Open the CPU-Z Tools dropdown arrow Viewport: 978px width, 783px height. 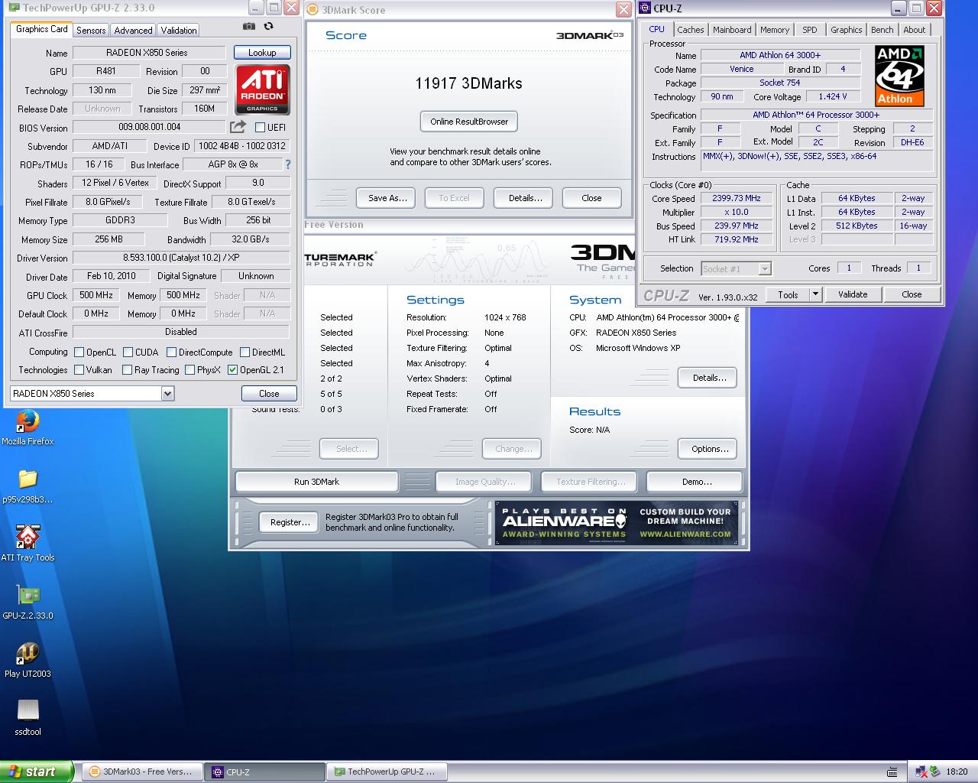click(815, 294)
